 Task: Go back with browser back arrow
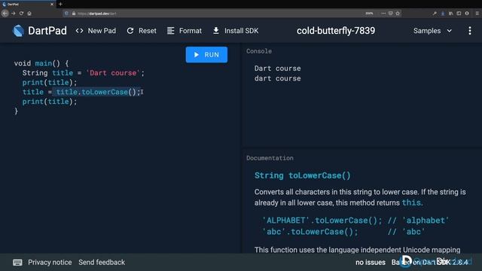[5, 14]
